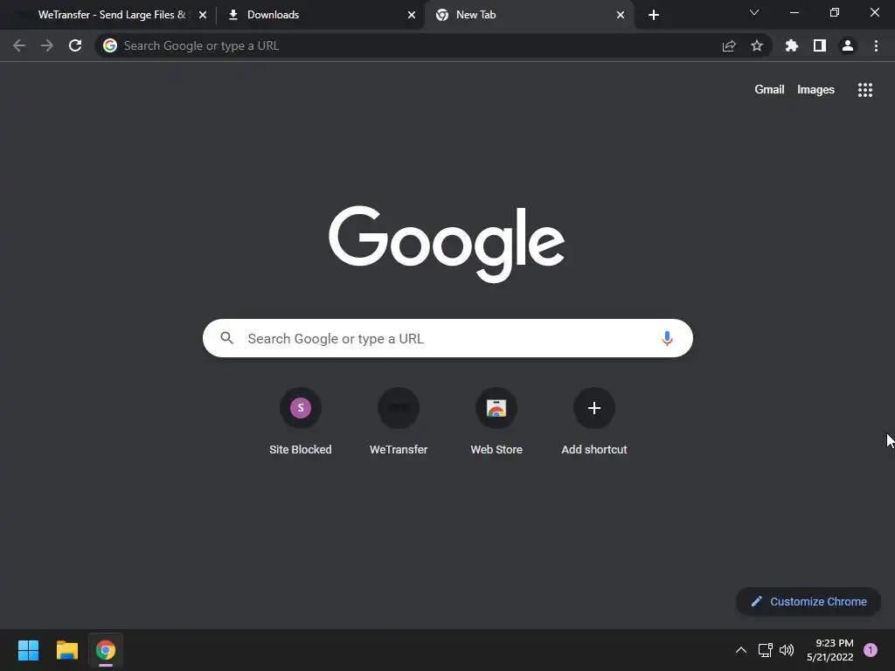
Task: Show hidden icons with the tray chevron
Action: 741,650
